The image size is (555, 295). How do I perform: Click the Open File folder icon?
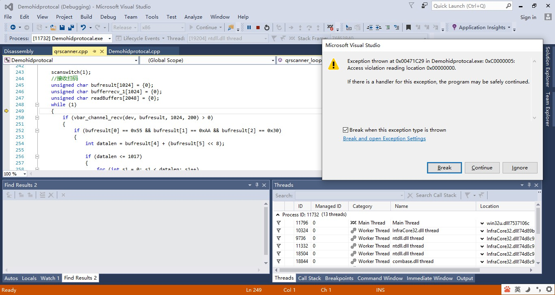pyautogui.click(x=53, y=28)
